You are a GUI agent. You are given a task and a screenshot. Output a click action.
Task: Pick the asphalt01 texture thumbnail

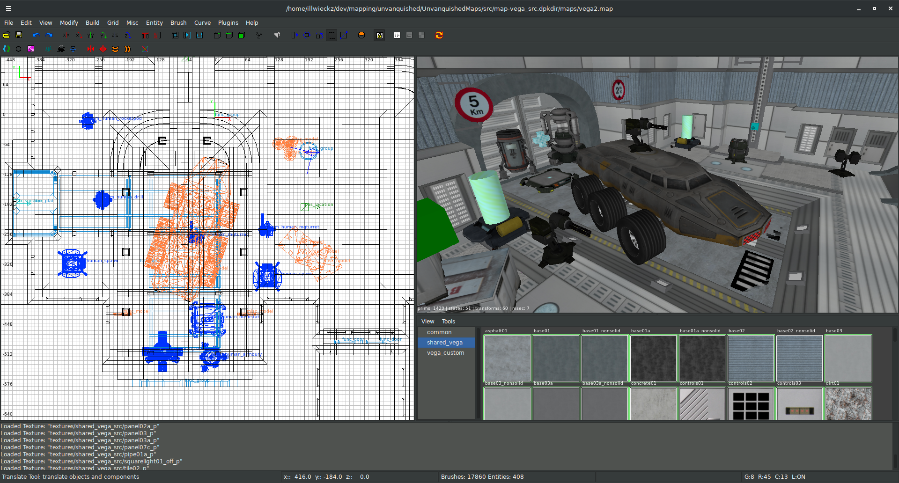coord(507,358)
